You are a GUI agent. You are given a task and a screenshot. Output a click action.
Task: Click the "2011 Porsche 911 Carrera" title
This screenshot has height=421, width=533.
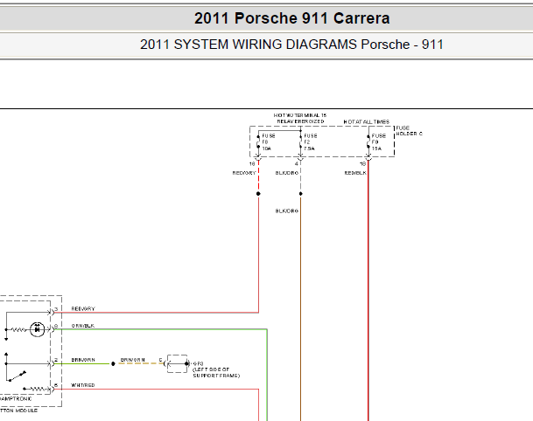click(292, 18)
